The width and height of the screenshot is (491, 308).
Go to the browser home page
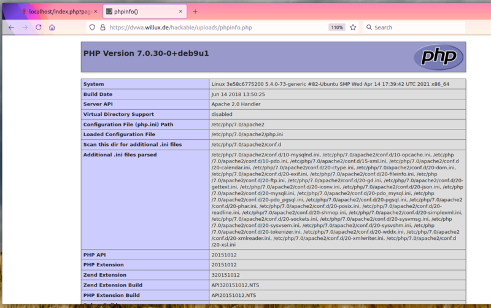click(x=52, y=28)
